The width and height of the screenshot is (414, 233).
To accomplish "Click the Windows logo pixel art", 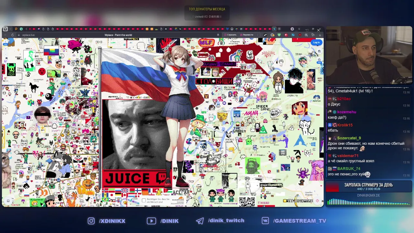I will point(313,144).
